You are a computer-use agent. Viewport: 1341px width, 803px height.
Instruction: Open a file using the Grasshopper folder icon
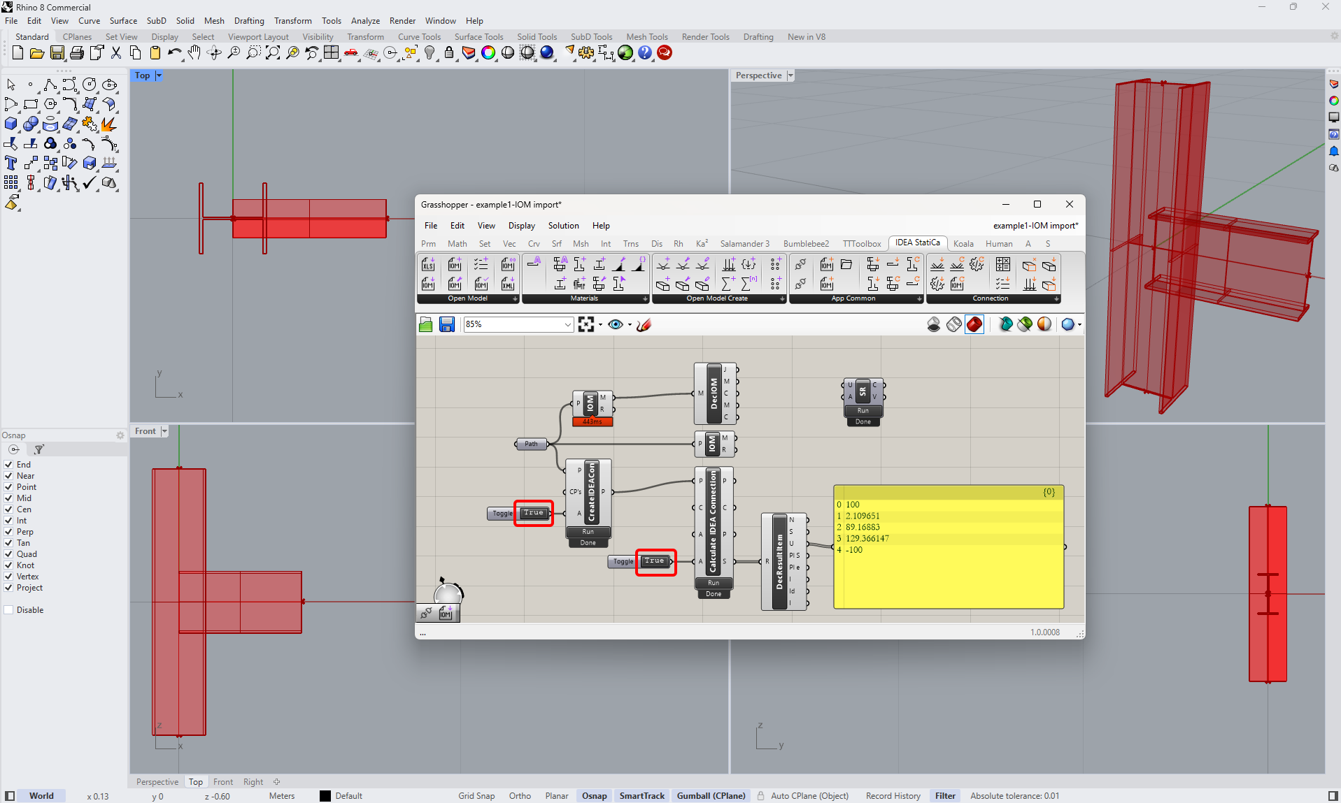pyautogui.click(x=425, y=324)
